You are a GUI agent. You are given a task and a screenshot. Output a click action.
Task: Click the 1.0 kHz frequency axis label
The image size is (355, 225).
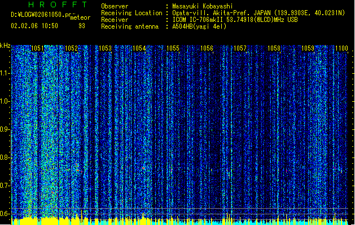click(5, 101)
